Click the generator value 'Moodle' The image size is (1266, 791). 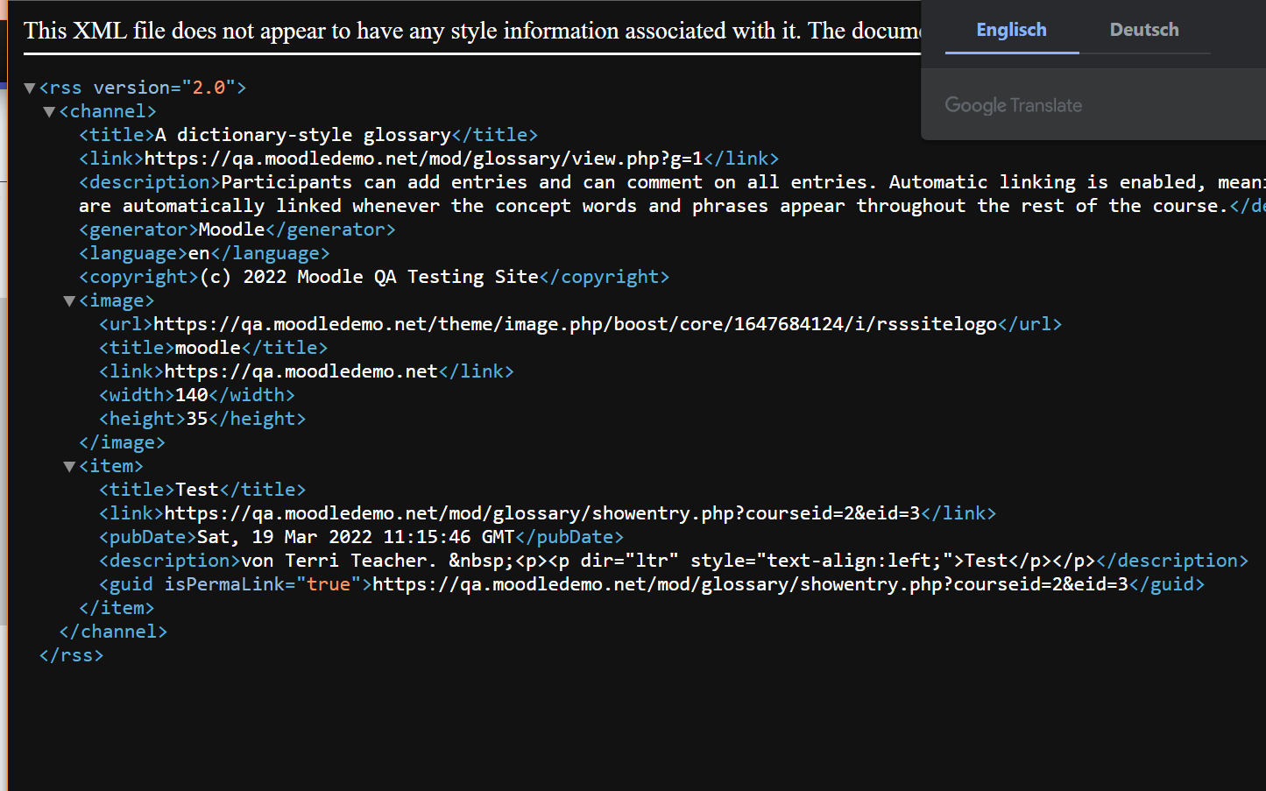tap(231, 230)
